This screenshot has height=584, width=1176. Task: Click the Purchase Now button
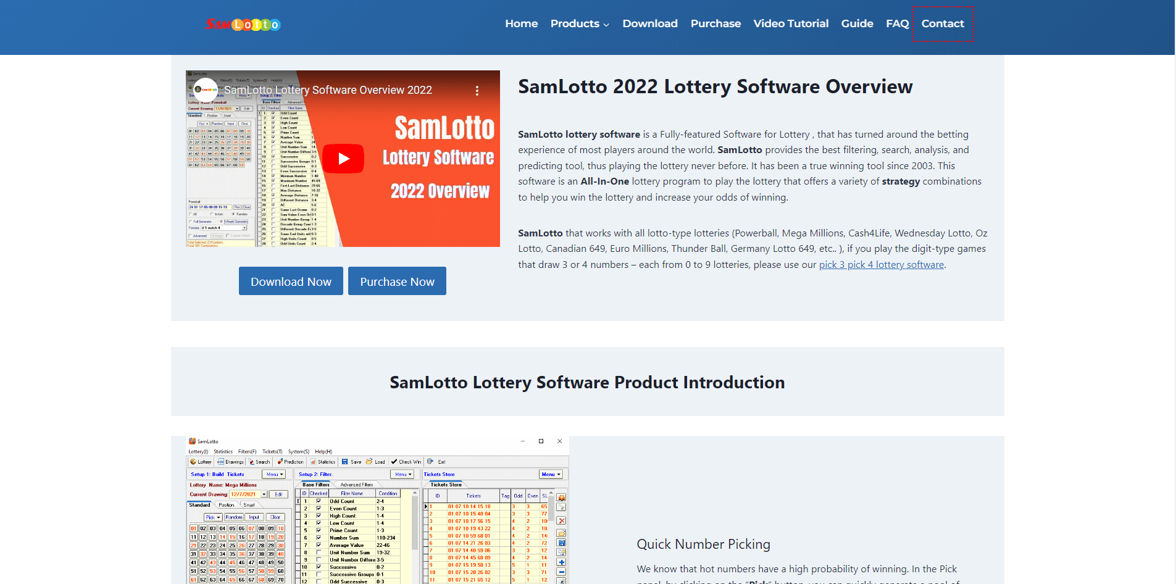click(x=397, y=281)
